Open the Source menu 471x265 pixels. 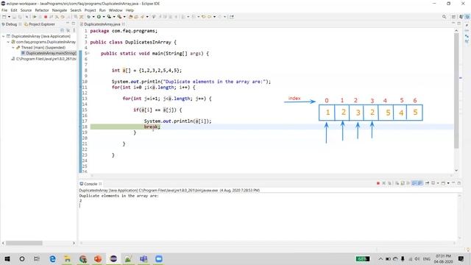[26, 10]
